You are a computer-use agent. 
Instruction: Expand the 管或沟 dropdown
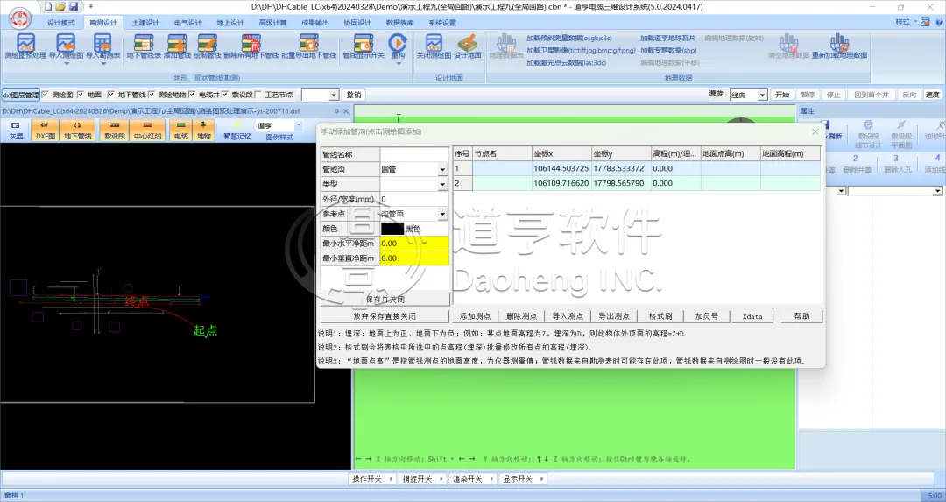tap(442, 169)
